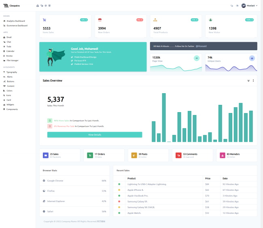Click the eye icon in Page View card
The image size is (263, 228).
(197, 58)
